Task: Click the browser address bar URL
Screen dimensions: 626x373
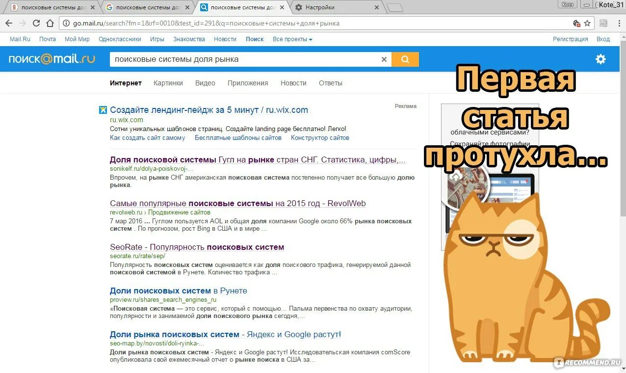Action: point(206,23)
